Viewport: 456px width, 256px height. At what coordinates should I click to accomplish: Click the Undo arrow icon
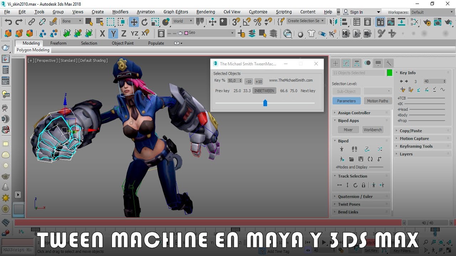pos(8,22)
